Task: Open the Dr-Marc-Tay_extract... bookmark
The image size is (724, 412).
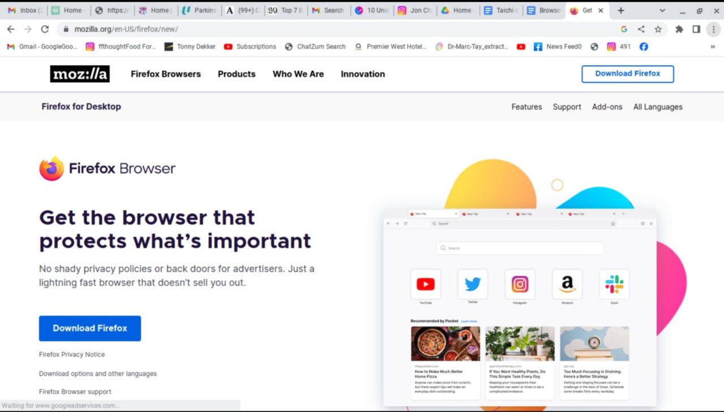Action: pos(472,47)
